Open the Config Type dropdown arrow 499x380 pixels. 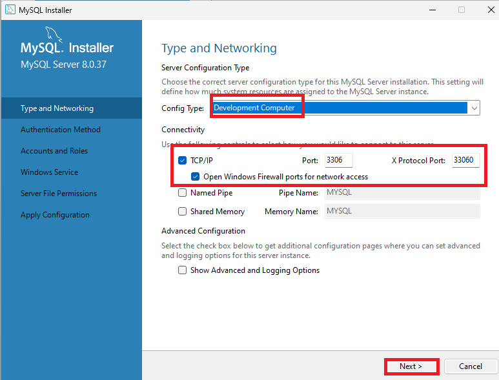click(x=474, y=108)
